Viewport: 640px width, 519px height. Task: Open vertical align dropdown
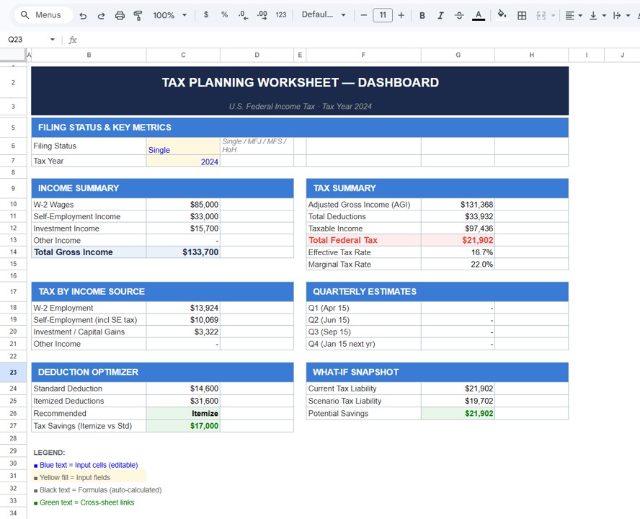click(x=597, y=16)
